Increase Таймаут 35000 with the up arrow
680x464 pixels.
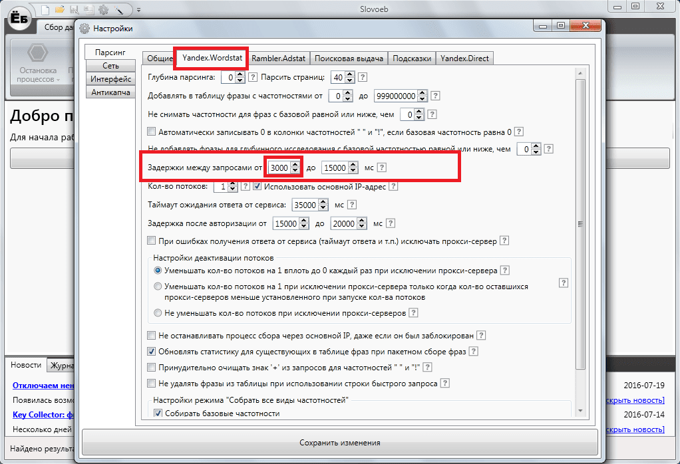click(x=323, y=202)
